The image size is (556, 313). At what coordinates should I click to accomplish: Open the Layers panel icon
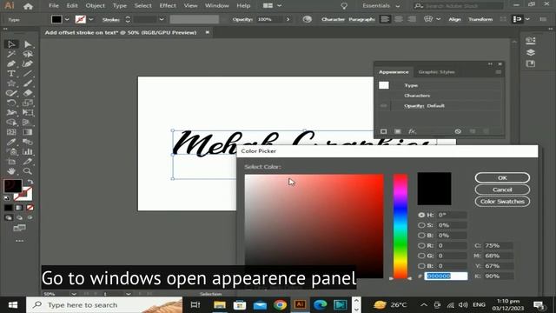click(x=531, y=52)
